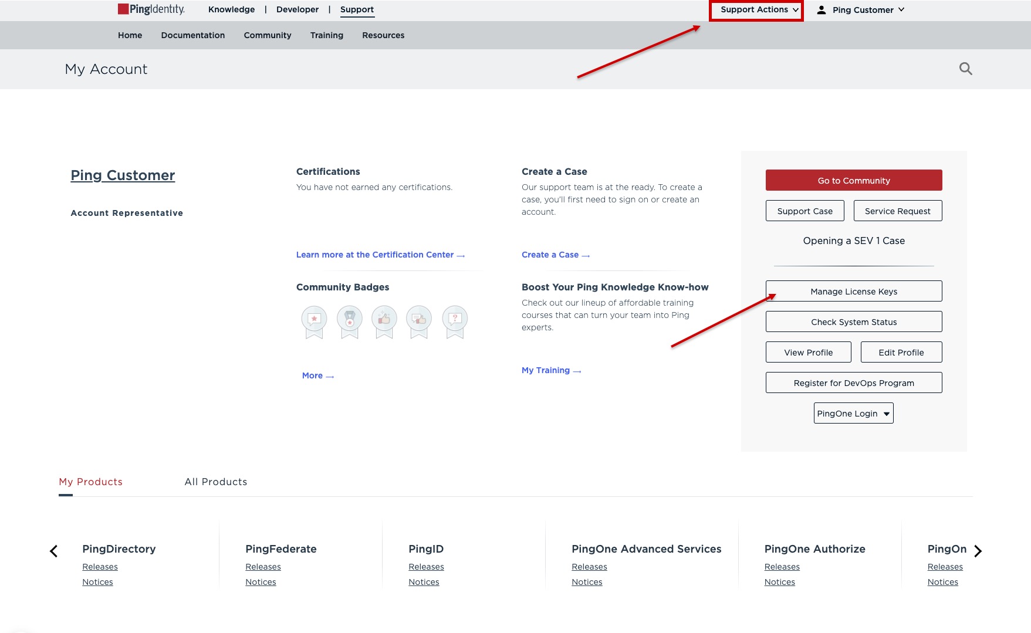Click the sparkling thumbs-up badge

384,320
